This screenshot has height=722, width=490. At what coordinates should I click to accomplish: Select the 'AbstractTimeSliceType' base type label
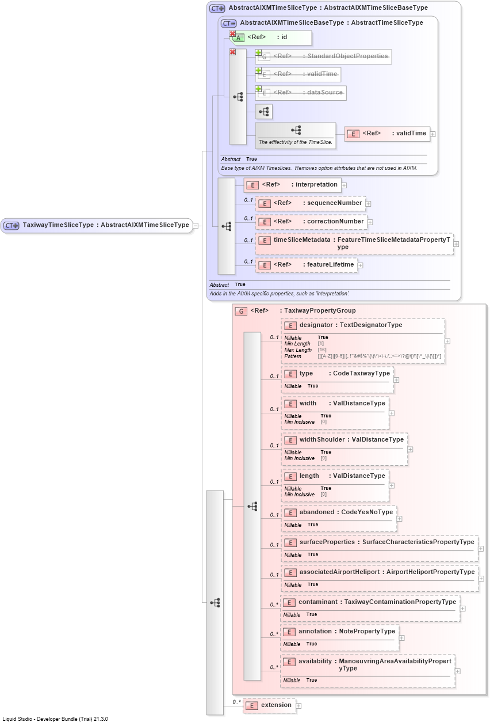(x=387, y=23)
